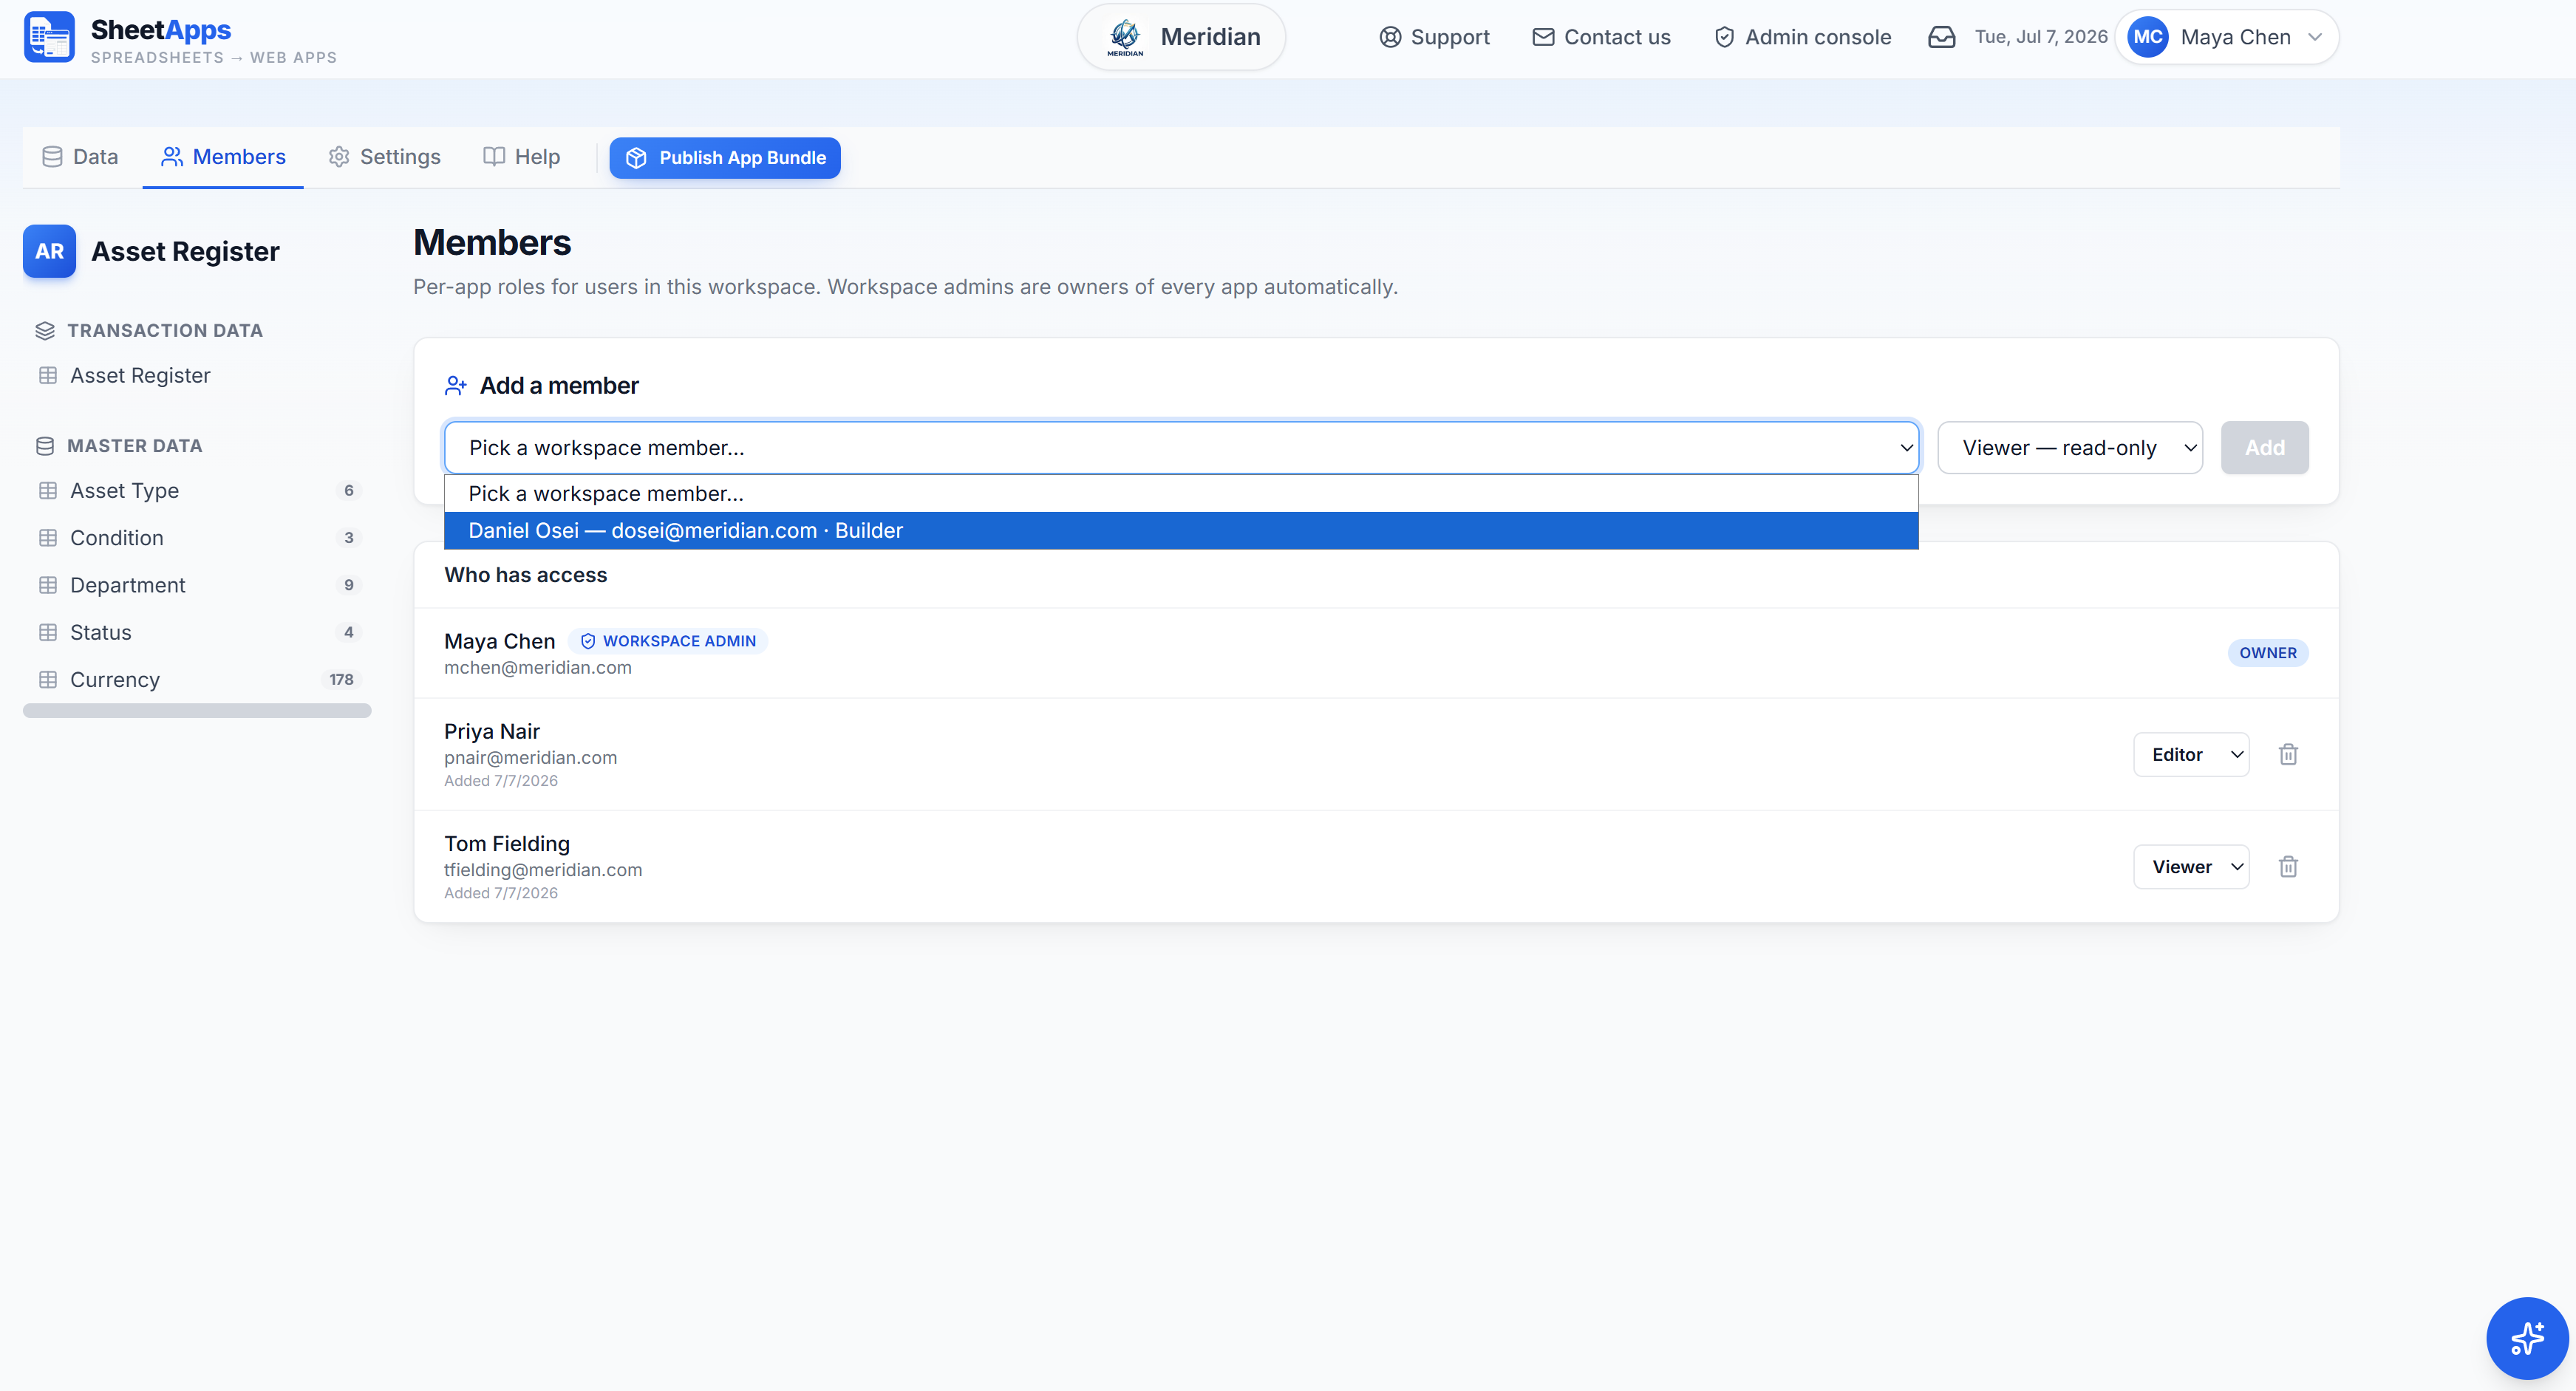Click the Transaction Data layers icon

click(45, 330)
